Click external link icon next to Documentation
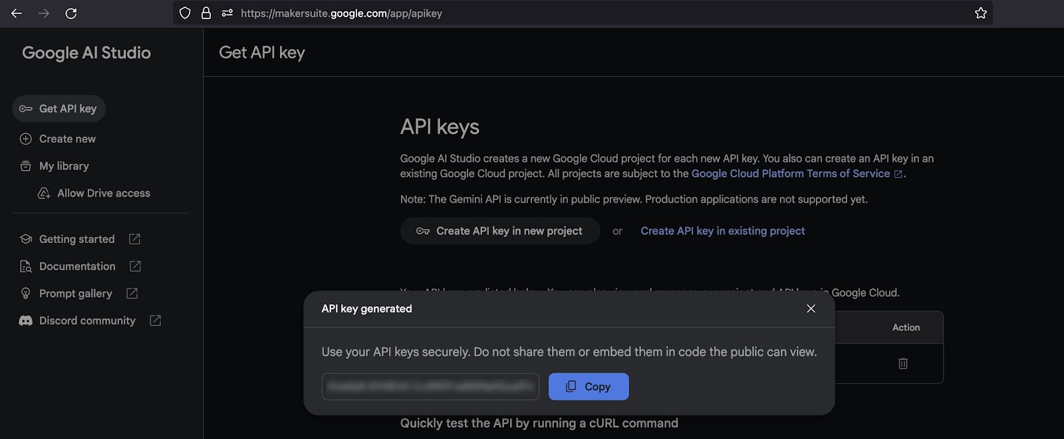This screenshot has width=1064, height=439. coord(135,266)
